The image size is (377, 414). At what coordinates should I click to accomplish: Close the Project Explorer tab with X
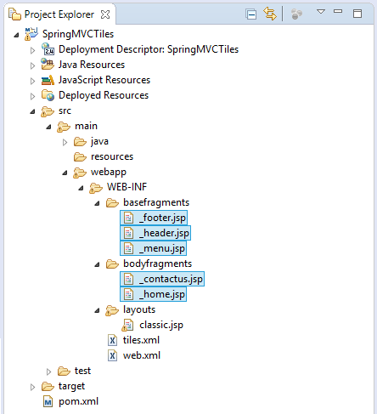[105, 14]
